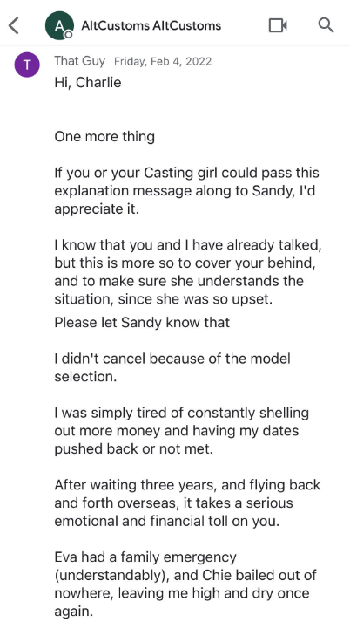Open That Guy's purple T avatar
The height and width of the screenshot is (629, 350).
(x=27, y=65)
